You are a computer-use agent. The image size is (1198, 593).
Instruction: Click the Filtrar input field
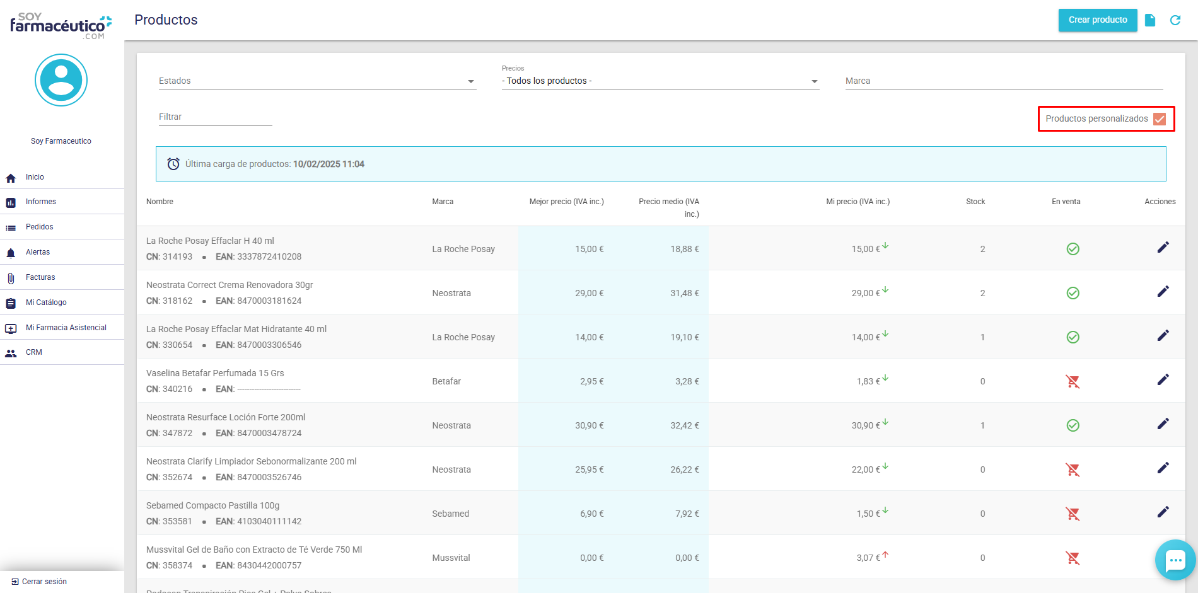pos(215,117)
